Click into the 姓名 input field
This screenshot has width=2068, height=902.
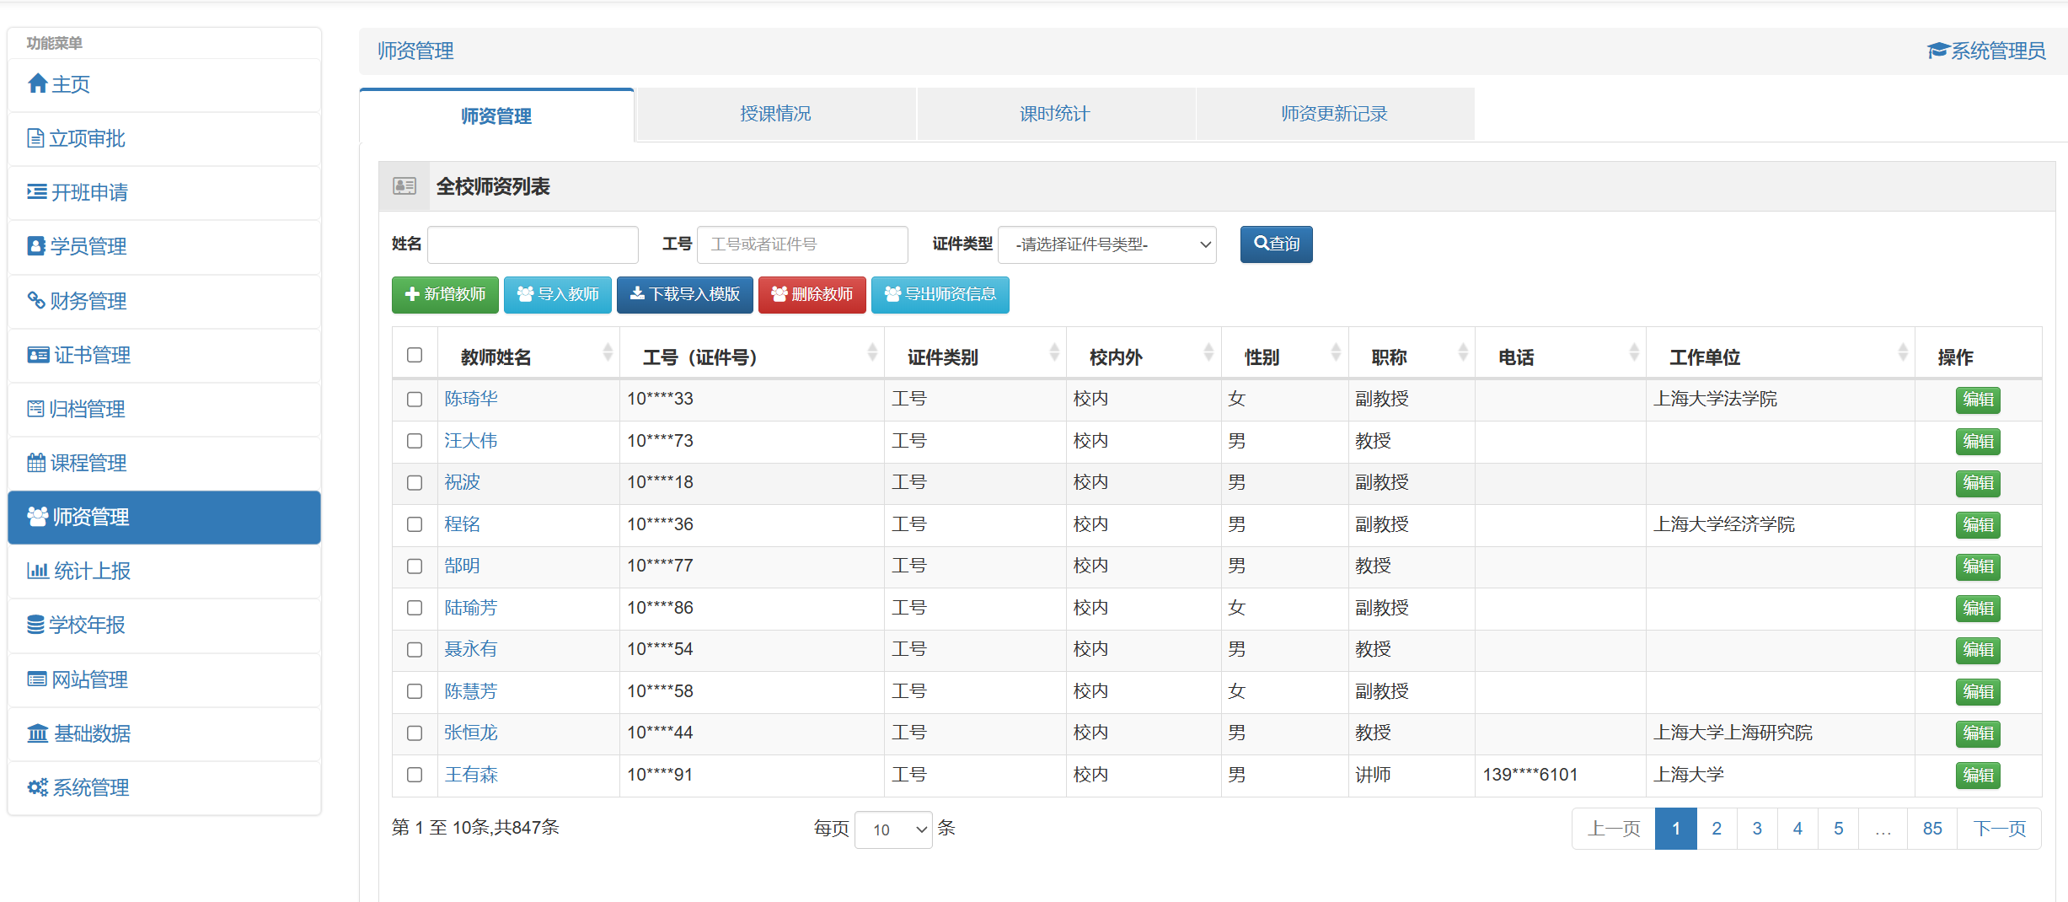[533, 244]
